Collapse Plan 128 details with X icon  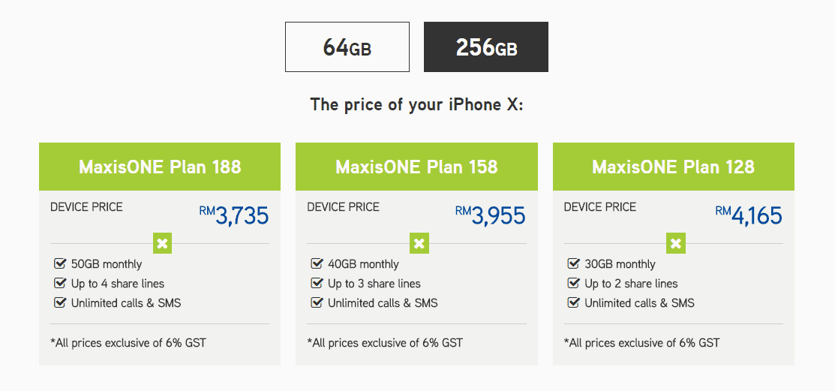tap(676, 243)
